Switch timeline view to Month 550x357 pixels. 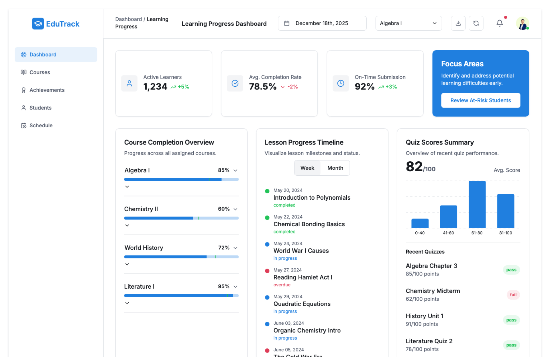pos(335,168)
